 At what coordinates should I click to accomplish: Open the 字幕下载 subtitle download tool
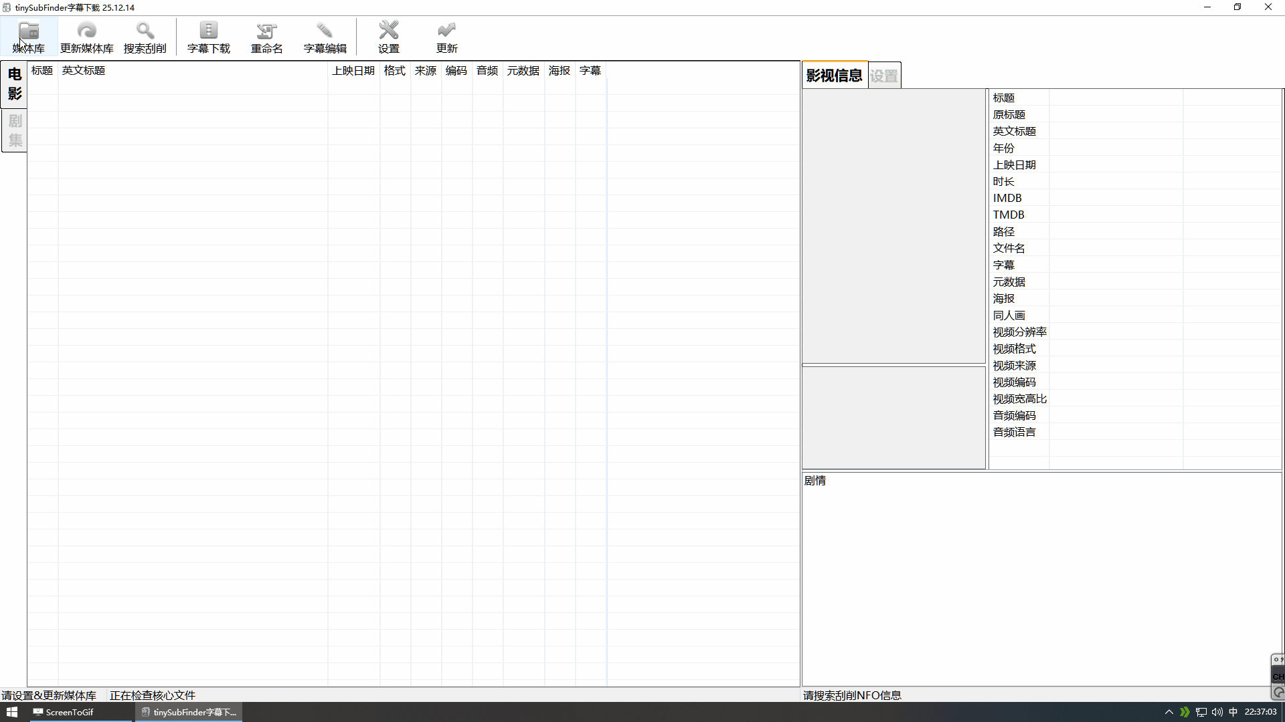point(208,37)
